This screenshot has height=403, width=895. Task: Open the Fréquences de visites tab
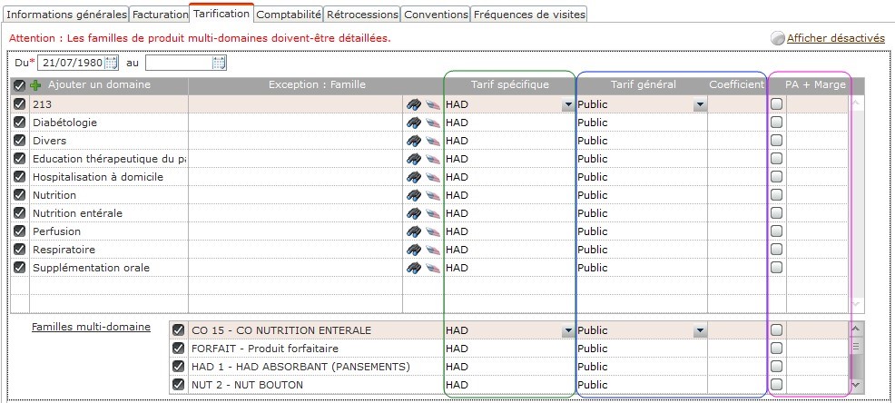[529, 15]
